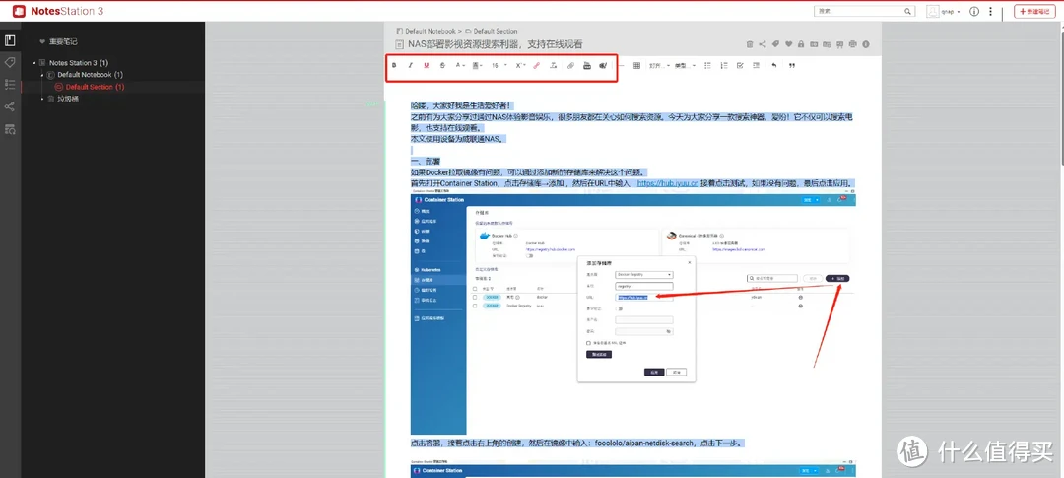The height and width of the screenshot is (478, 1064).
Task: Insert a numbered list
Action: [x=723, y=65]
